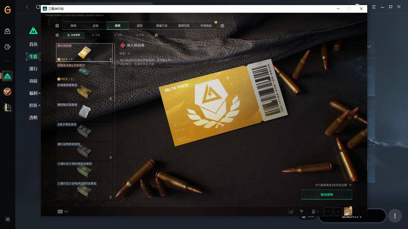Open the three-dot more options button

[395, 216]
